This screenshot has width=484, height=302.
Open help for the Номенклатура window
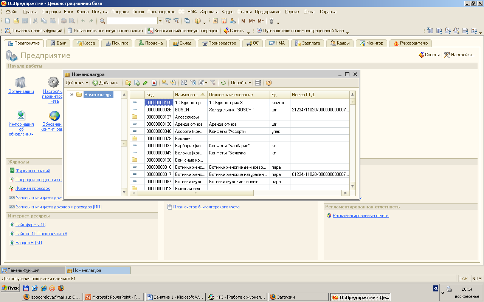pyautogui.click(x=269, y=83)
